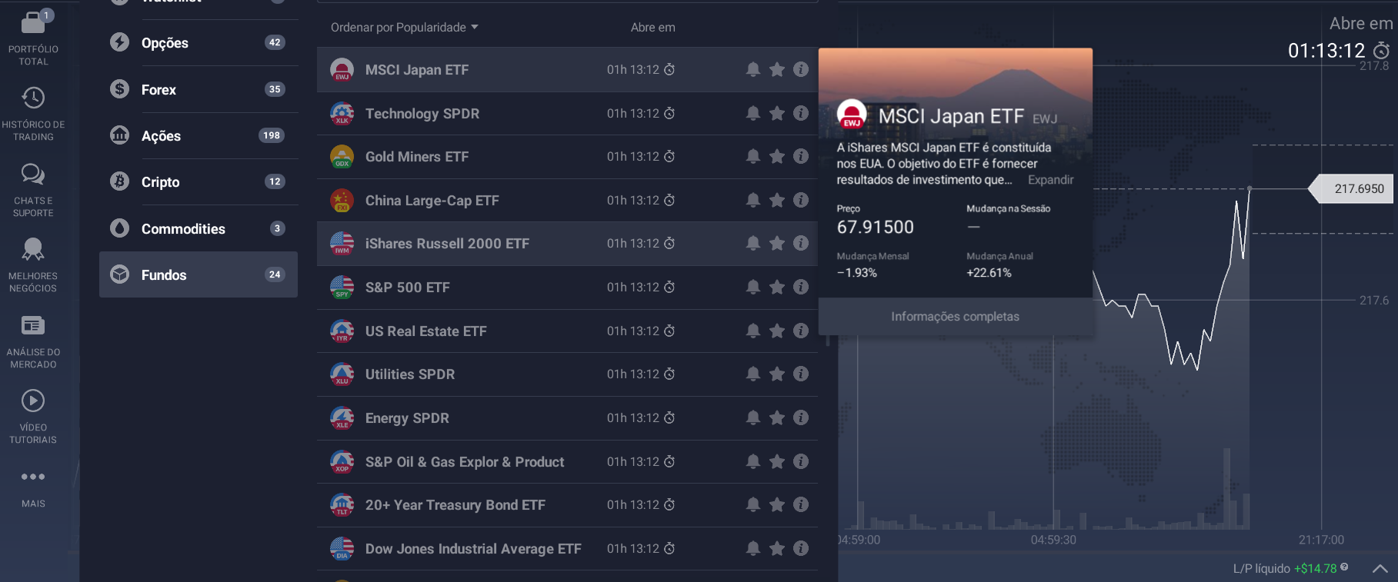The width and height of the screenshot is (1398, 582).
Task: Toggle alert bell for iShares Russell 2000 ETF
Action: click(x=753, y=243)
